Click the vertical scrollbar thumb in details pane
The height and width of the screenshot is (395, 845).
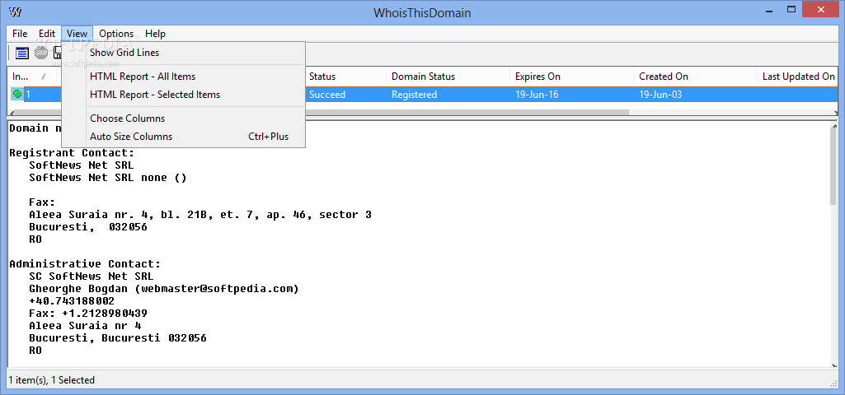(833, 168)
